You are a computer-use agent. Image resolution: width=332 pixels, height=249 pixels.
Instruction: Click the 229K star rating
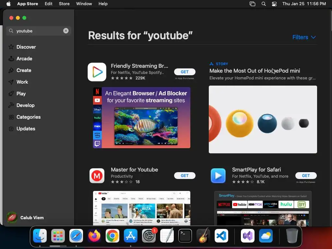[x=128, y=78]
